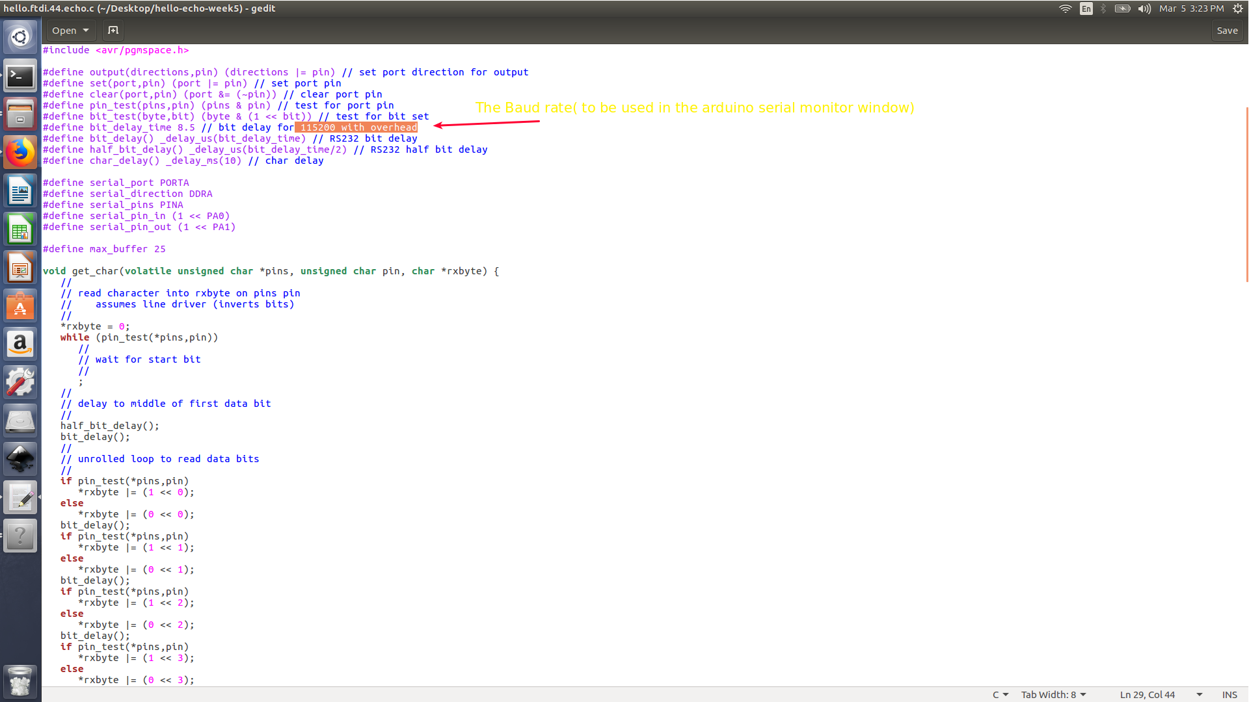Launch Firefox browser from the dock
Screen dimensions: 1249x702
point(20,153)
